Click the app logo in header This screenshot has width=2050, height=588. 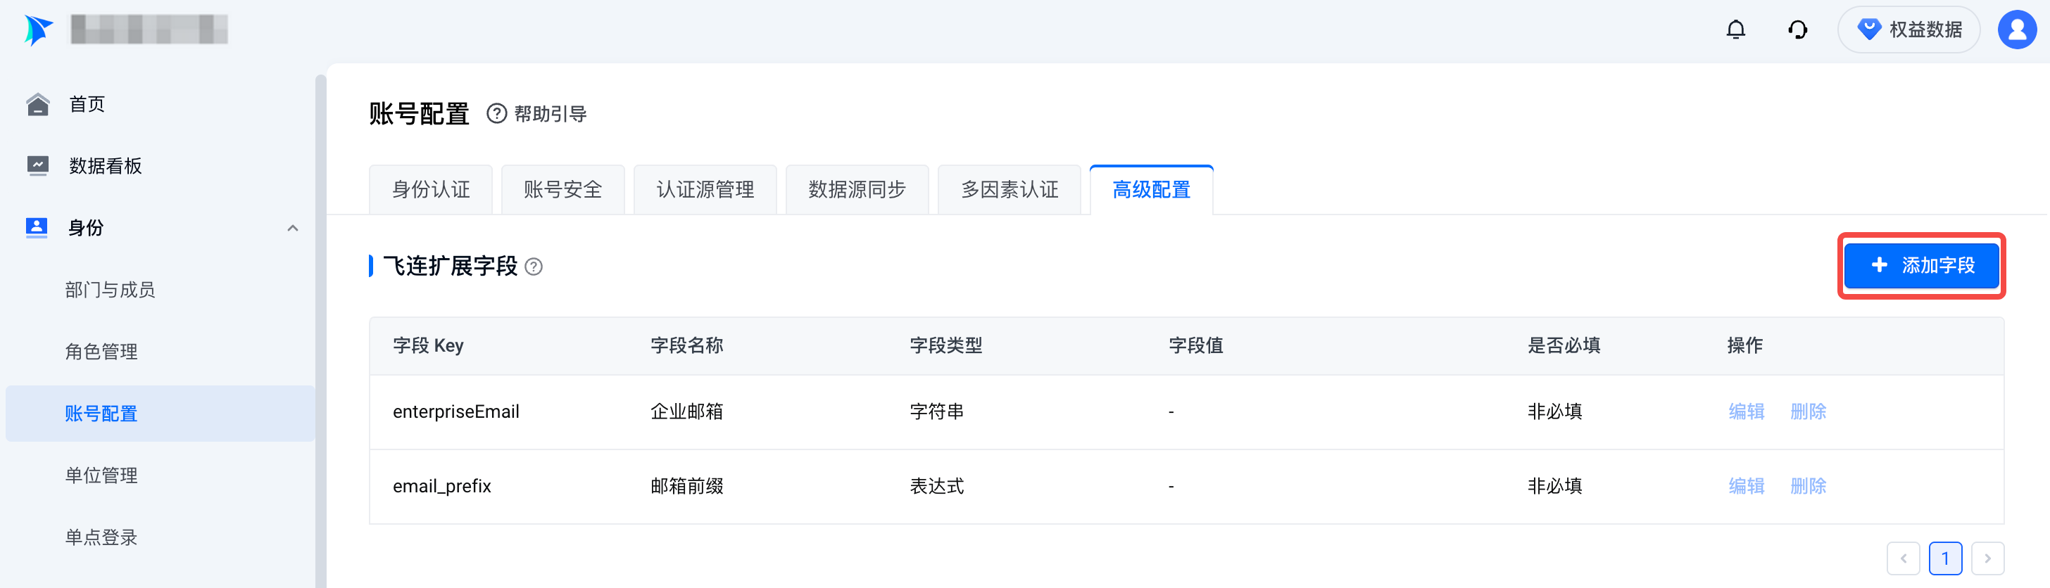point(37,30)
